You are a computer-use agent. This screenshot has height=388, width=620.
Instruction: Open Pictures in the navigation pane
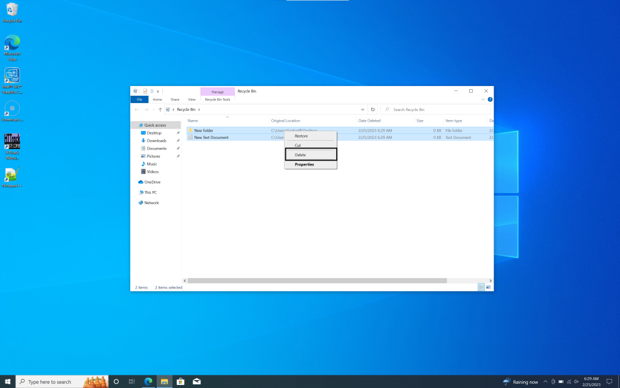click(x=153, y=156)
